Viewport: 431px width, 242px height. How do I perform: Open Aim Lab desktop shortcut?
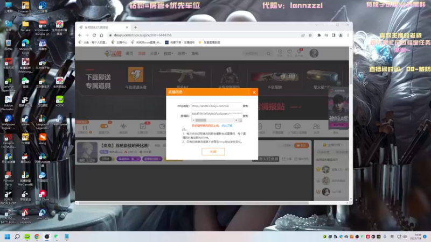coord(43,214)
